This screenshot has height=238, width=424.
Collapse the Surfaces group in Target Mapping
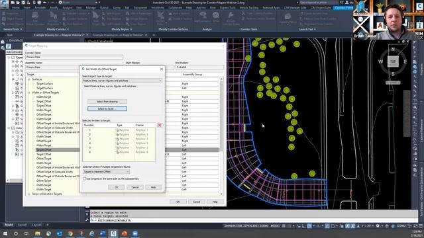coord(29,79)
